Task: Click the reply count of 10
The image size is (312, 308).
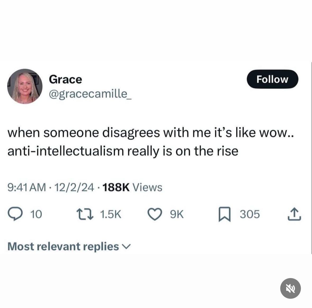Action: 36,214
